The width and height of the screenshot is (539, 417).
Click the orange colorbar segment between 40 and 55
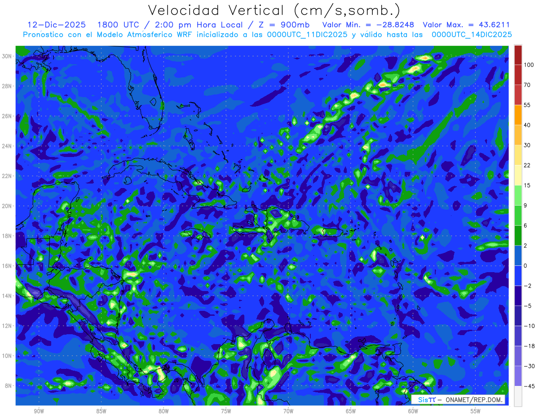pyautogui.click(x=518, y=115)
